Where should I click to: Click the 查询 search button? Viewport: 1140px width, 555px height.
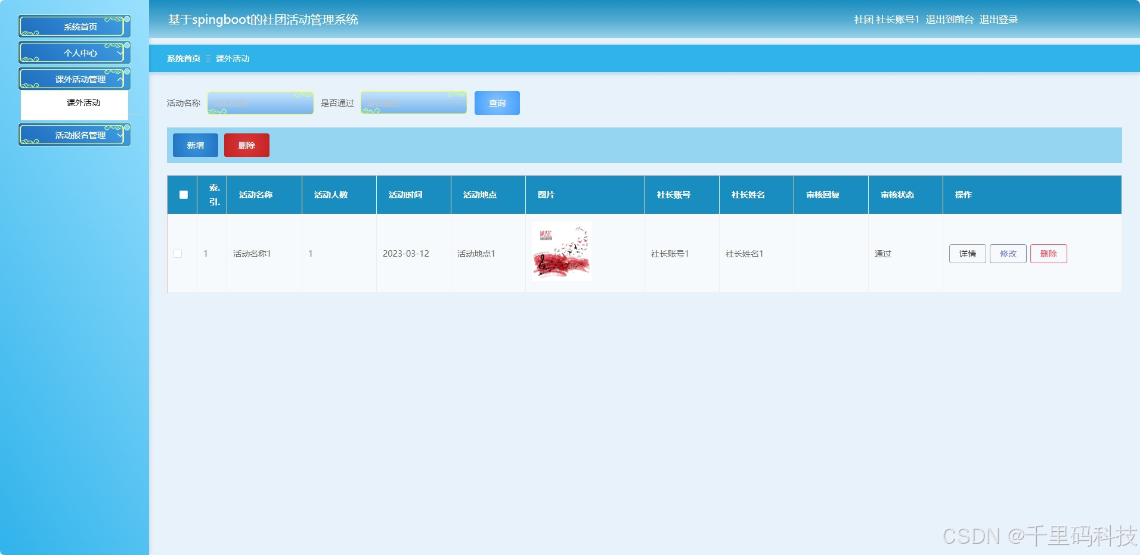[497, 103]
